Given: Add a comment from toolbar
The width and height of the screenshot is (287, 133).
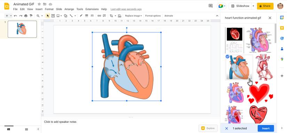Looking at the screenshot, I should 104,16.
